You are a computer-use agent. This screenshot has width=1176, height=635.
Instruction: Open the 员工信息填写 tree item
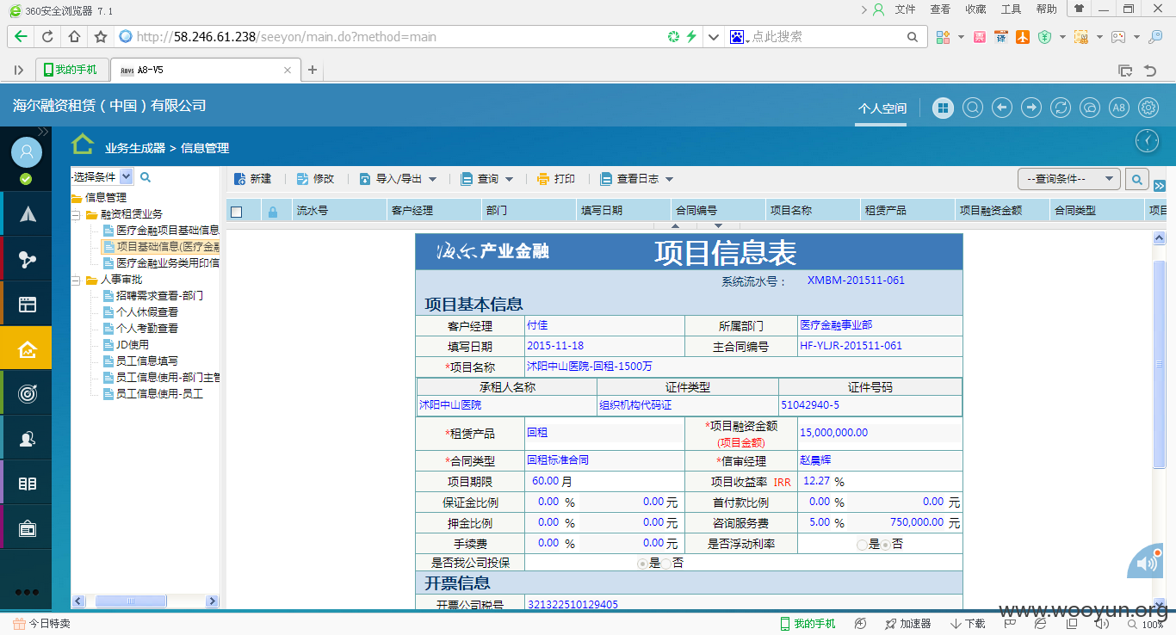click(x=147, y=361)
